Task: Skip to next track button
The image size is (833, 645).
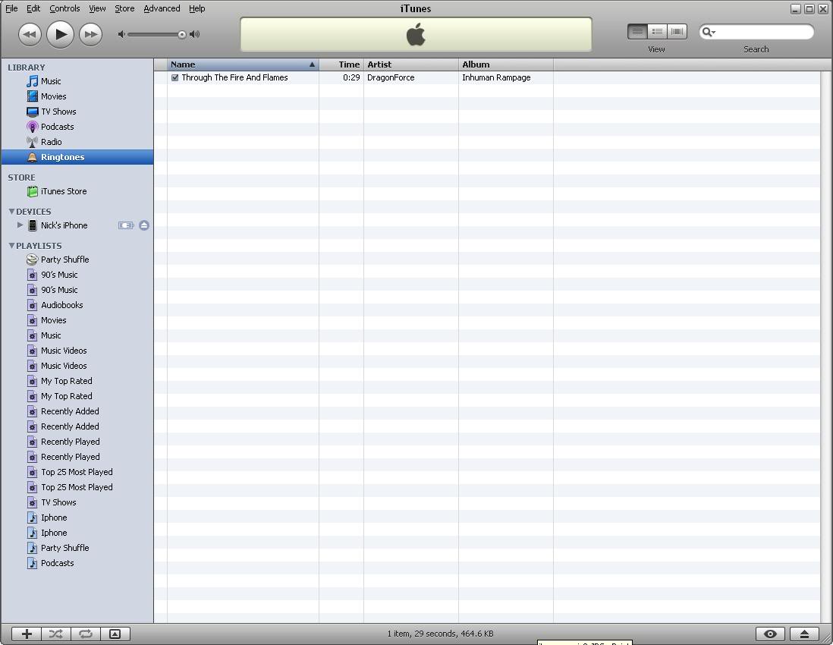Action: [90, 35]
